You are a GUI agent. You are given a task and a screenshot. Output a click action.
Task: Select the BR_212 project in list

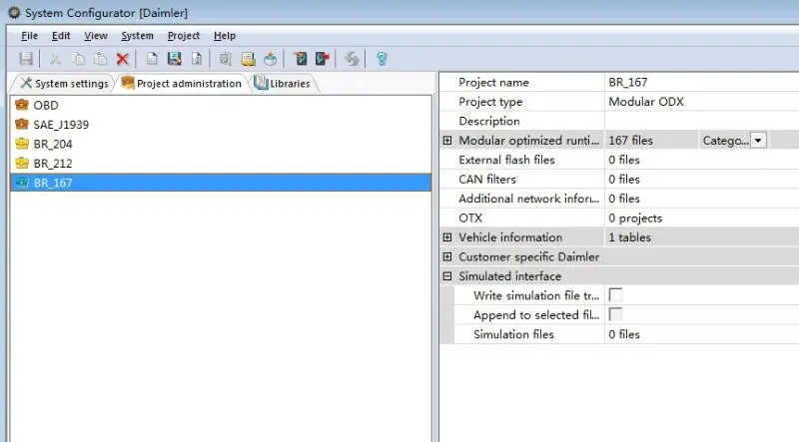point(52,164)
